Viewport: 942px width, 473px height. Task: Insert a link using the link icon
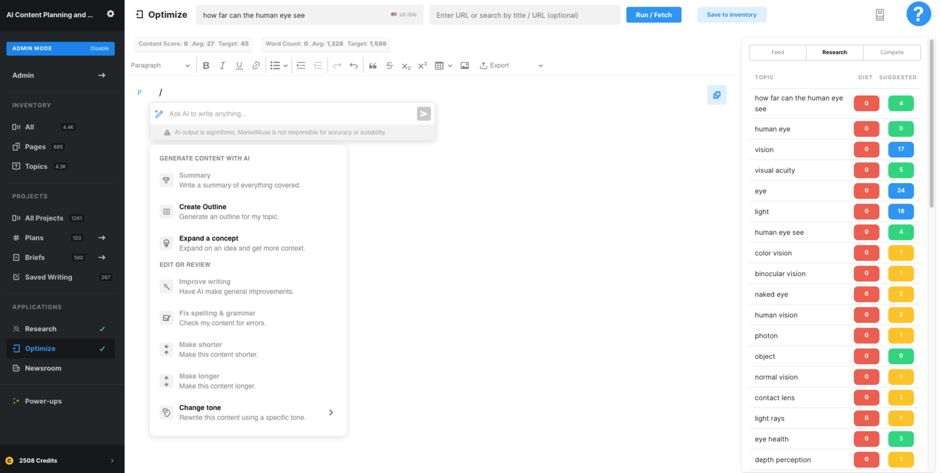(255, 66)
